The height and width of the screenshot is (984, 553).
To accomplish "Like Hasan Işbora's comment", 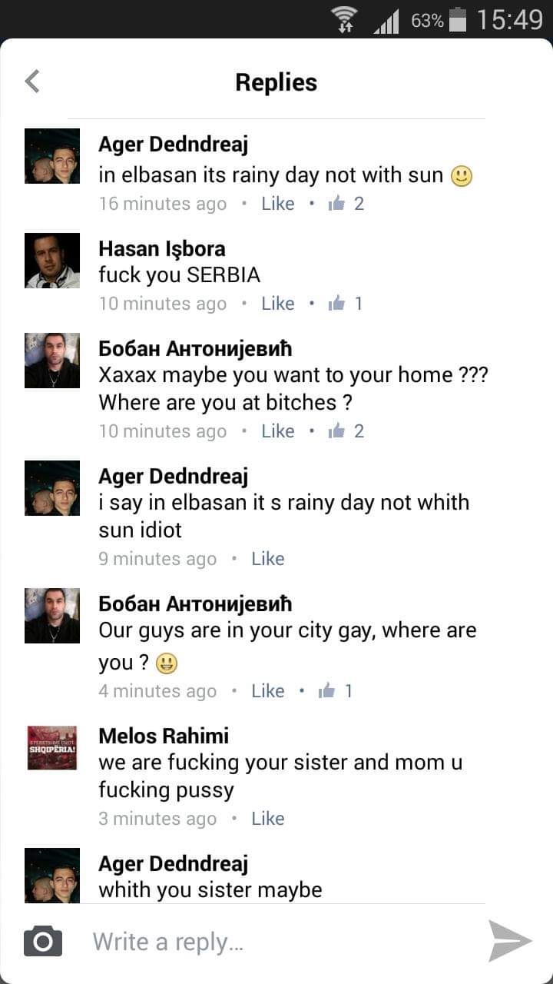I will [278, 303].
